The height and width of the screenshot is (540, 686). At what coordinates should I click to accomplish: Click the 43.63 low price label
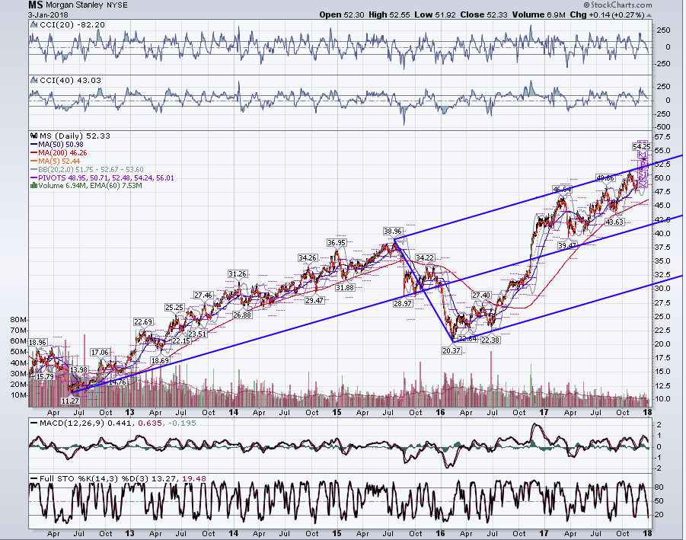[x=614, y=222]
